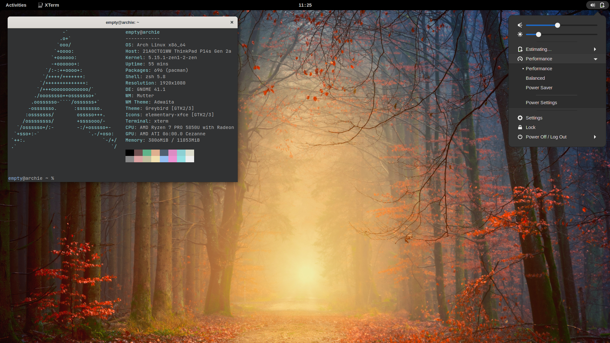Click the terminal prompt line empty@archie ~ %
The width and height of the screenshot is (610, 343).
[31, 178]
